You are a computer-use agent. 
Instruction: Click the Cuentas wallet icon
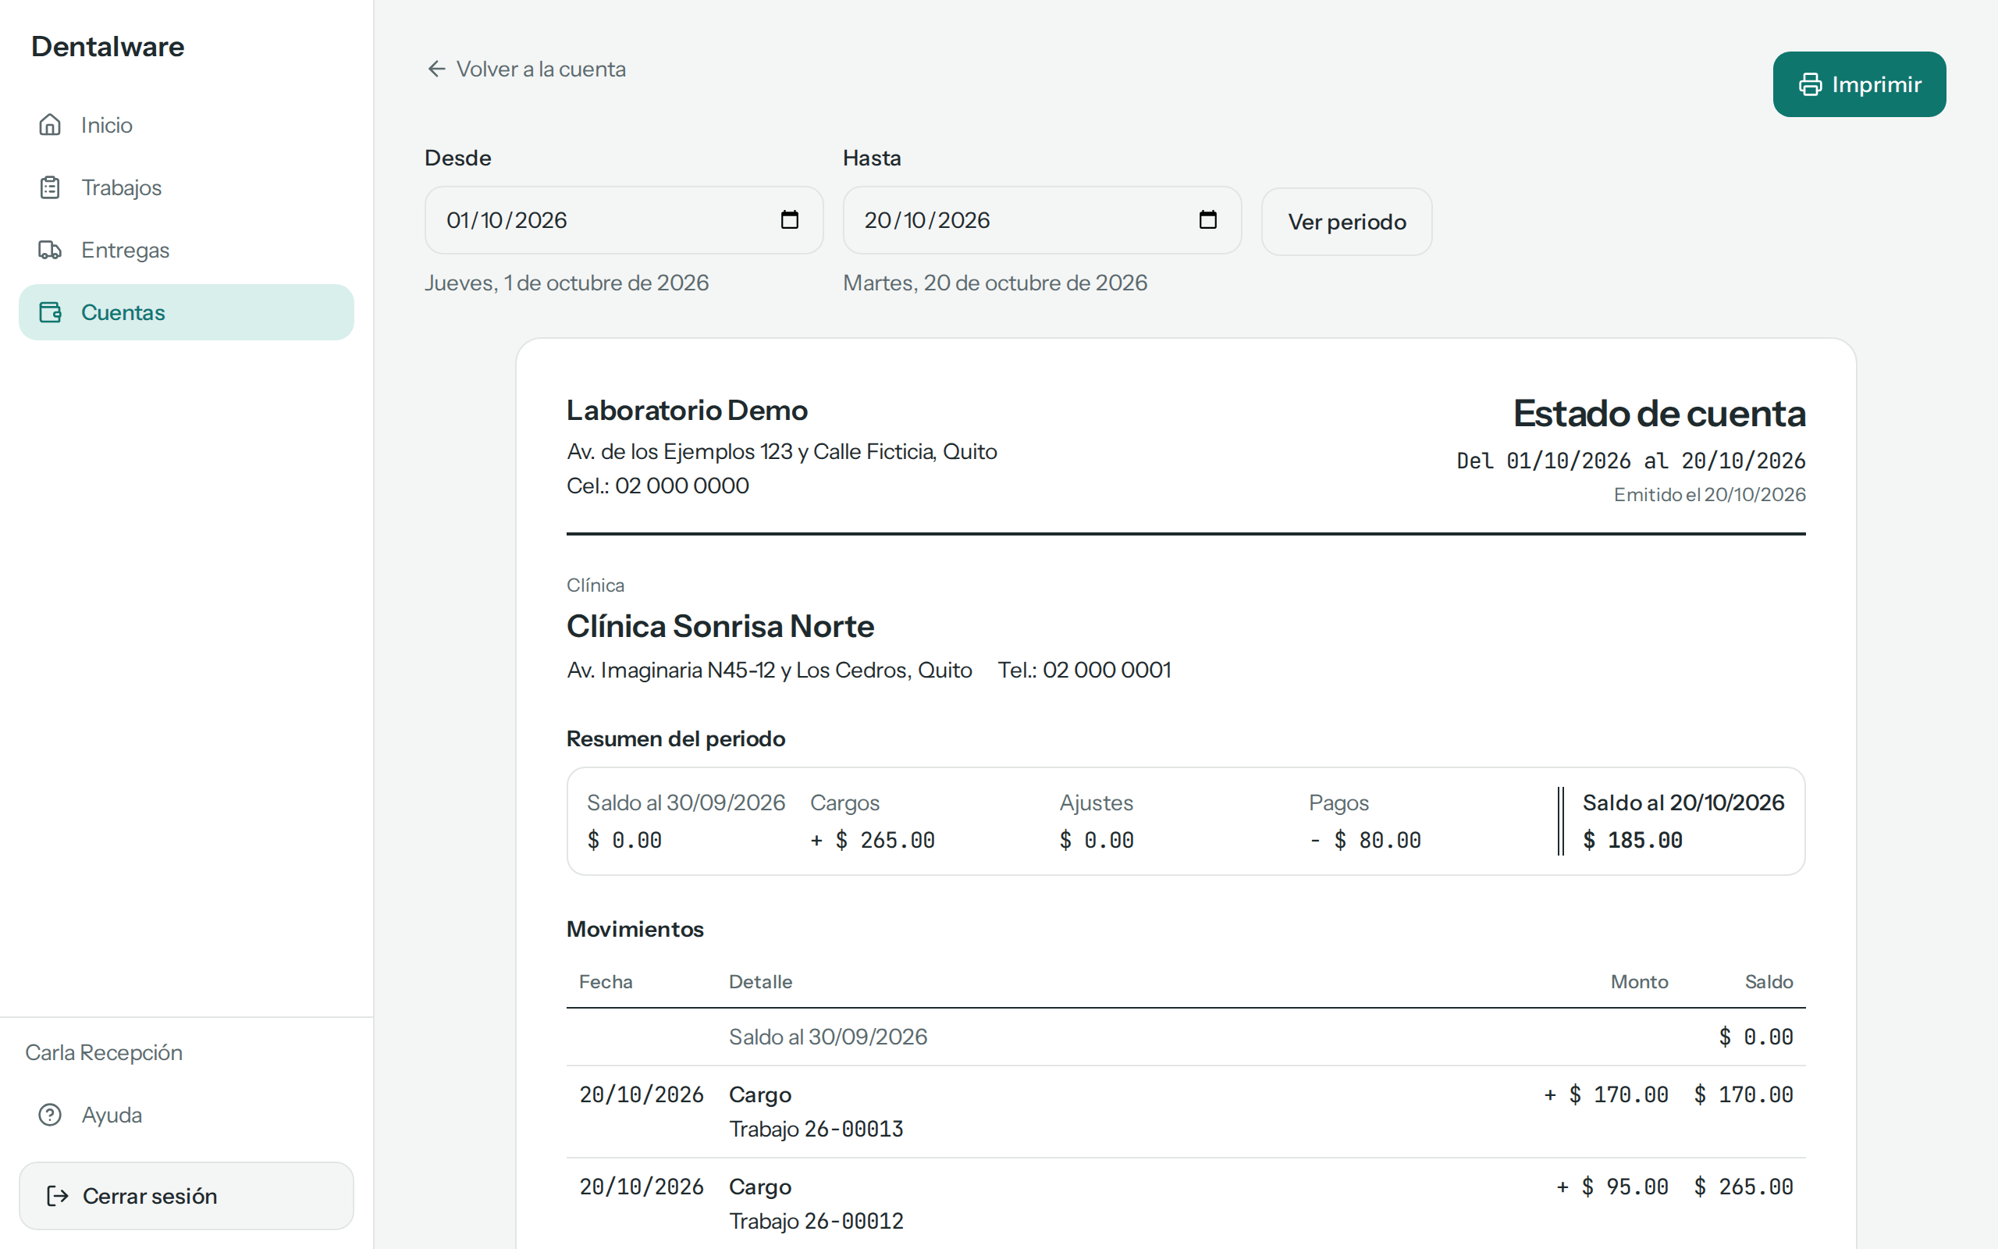(51, 312)
